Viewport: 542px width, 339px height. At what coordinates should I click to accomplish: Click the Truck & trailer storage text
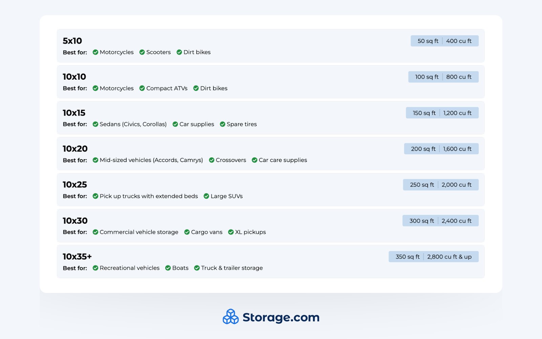click(232, 268)
